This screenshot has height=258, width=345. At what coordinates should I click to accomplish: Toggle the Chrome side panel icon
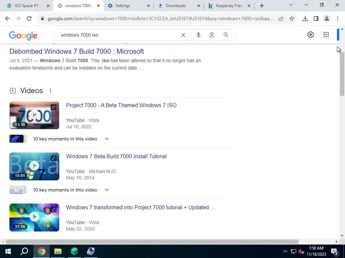(x=316, y=19)
